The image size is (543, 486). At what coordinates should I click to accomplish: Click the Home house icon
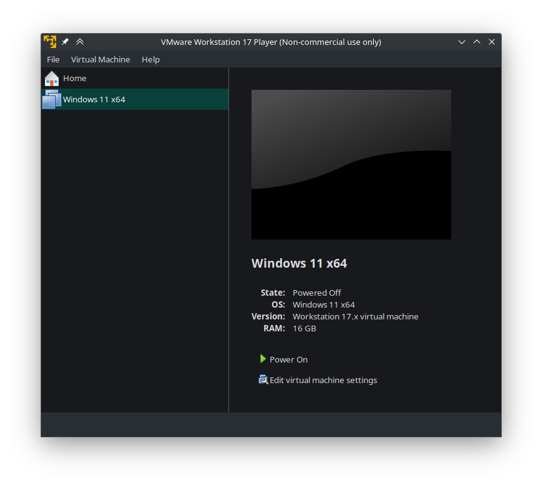[52, 79]
